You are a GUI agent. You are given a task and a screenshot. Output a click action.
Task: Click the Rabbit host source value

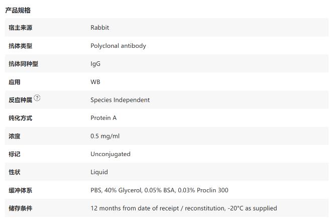[x=99, y=28]
